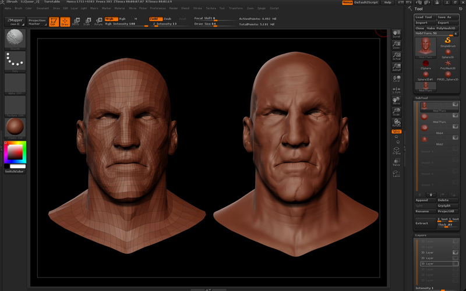Toggle the Transp transparency icon
The height and width of the screenshot is (291, 466).
click(396, 162)
